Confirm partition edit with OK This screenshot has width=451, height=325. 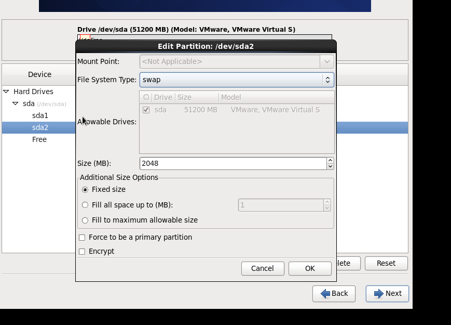point(310,268)
